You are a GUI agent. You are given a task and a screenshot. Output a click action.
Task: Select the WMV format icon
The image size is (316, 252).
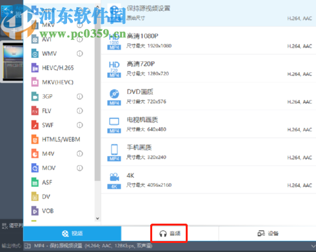[35, 53]
